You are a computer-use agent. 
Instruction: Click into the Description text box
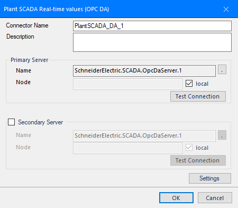[152, 42]
